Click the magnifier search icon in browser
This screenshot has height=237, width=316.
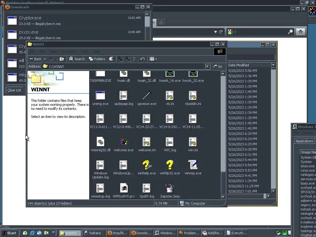tap(290, 32)
